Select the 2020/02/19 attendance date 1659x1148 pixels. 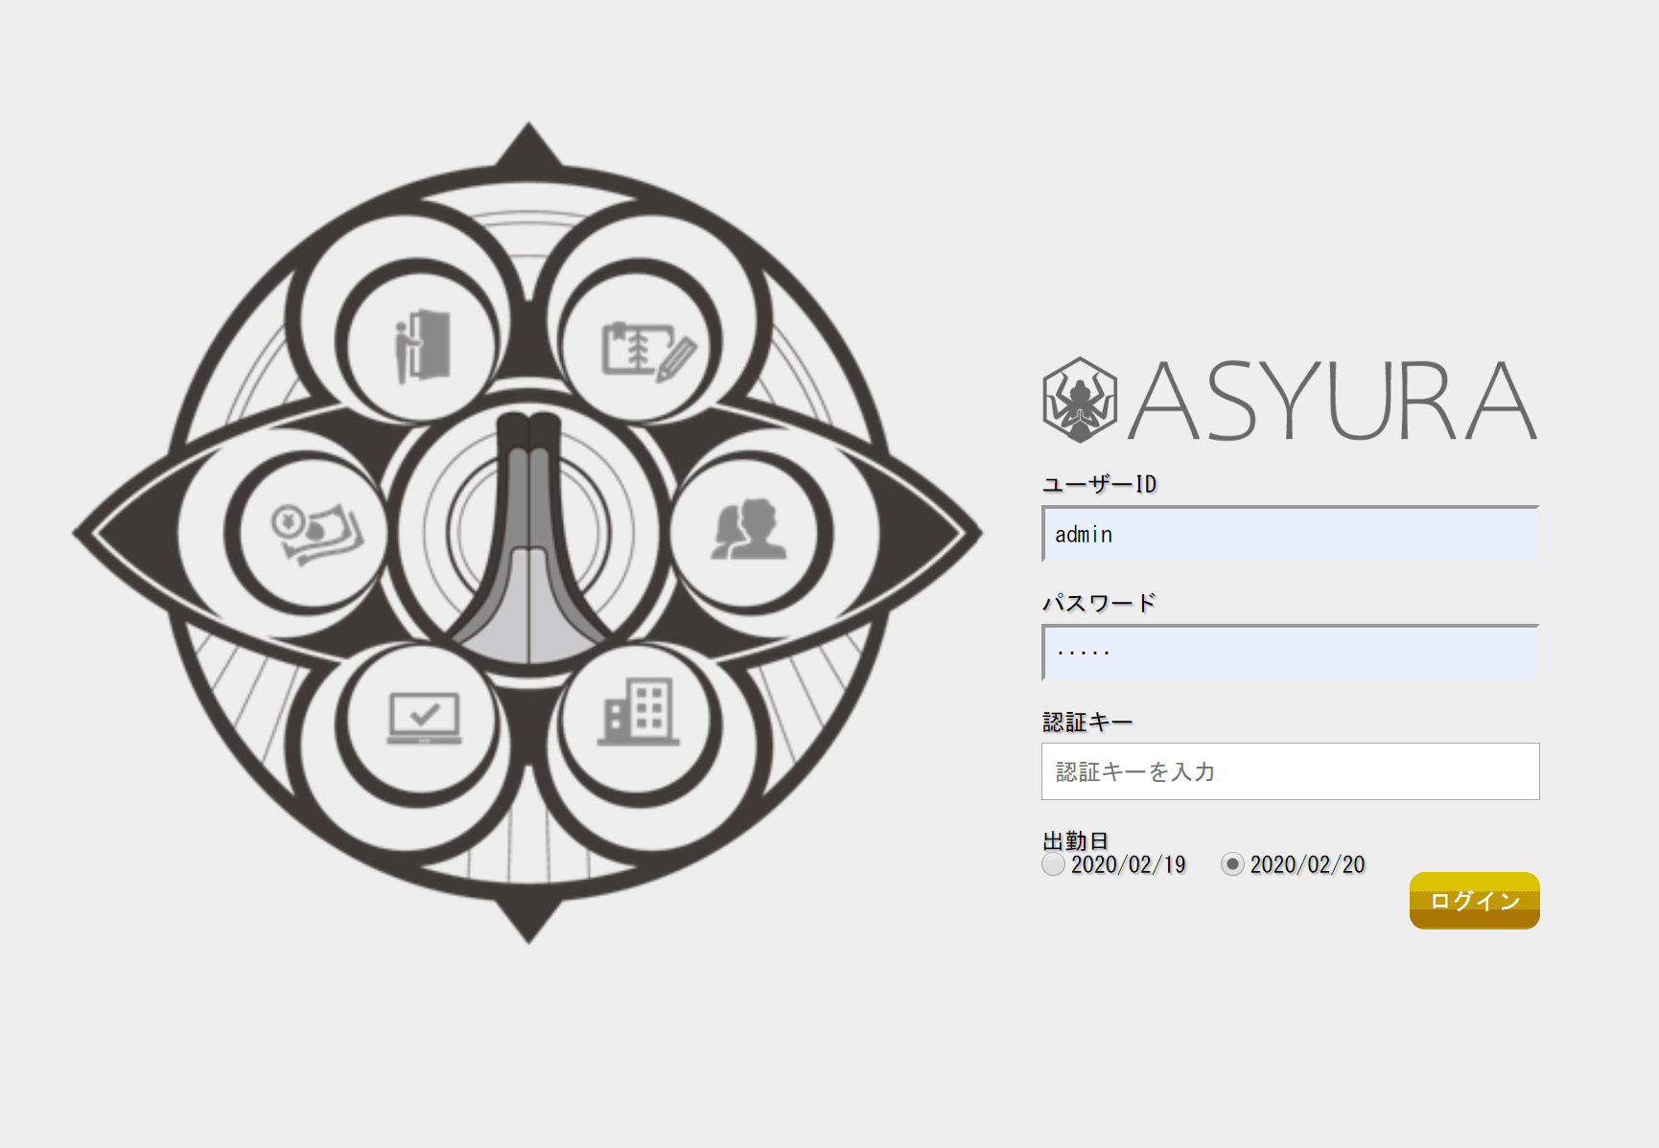pos(1053,864)
